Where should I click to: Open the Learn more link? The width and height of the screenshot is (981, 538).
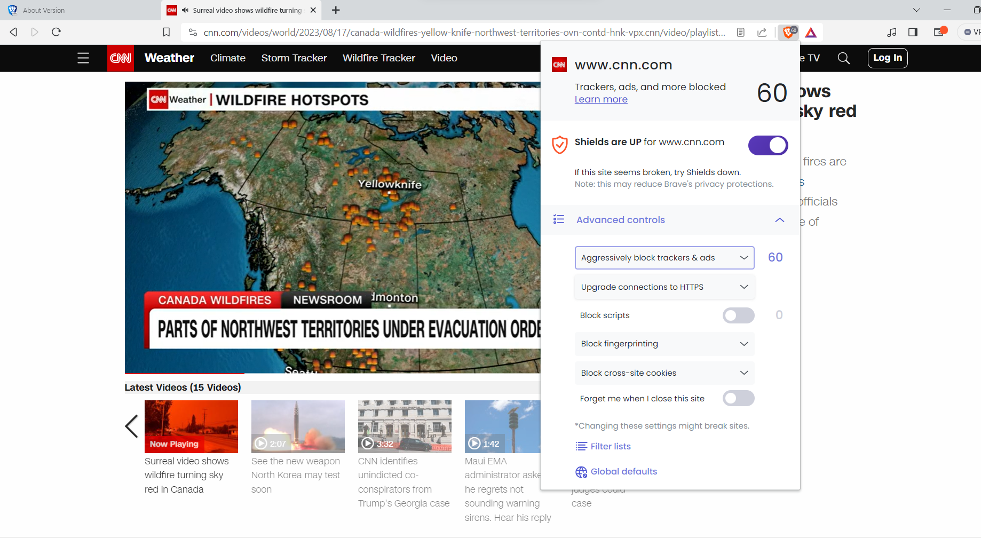(601, 99)
